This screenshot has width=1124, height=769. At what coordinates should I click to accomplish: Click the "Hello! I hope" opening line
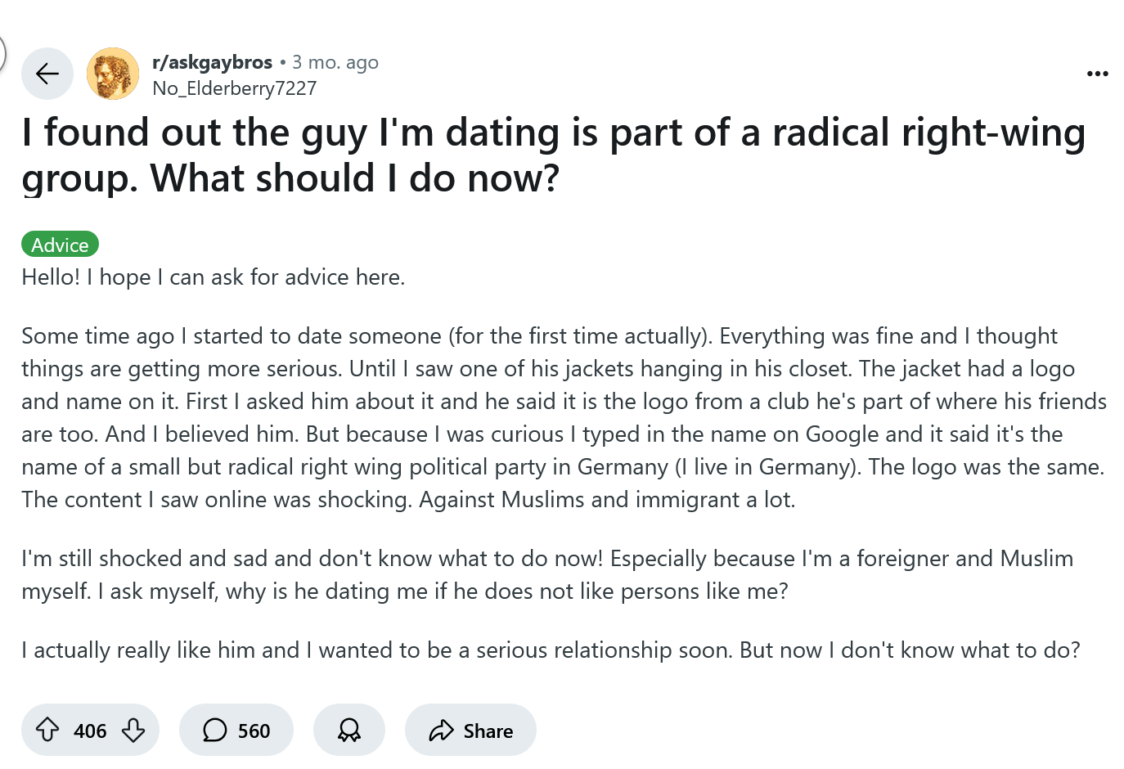[213, 277]
